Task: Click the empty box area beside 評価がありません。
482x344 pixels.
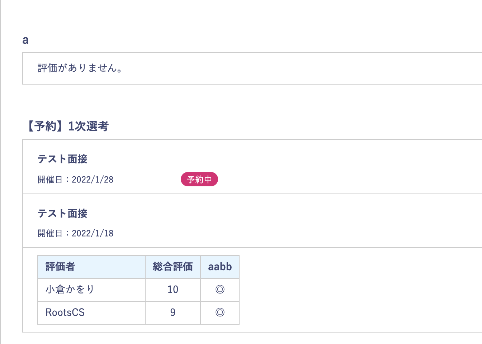Action: [x=287, y=68]
